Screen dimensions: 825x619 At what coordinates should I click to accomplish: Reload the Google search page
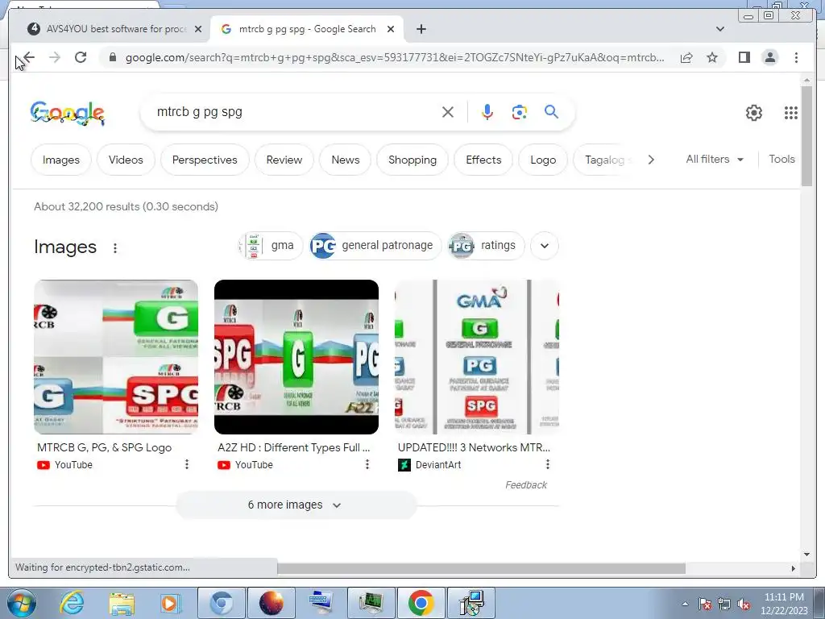tap(81, 57)
